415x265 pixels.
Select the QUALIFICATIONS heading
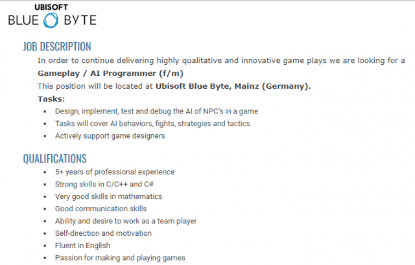(54, 159)
